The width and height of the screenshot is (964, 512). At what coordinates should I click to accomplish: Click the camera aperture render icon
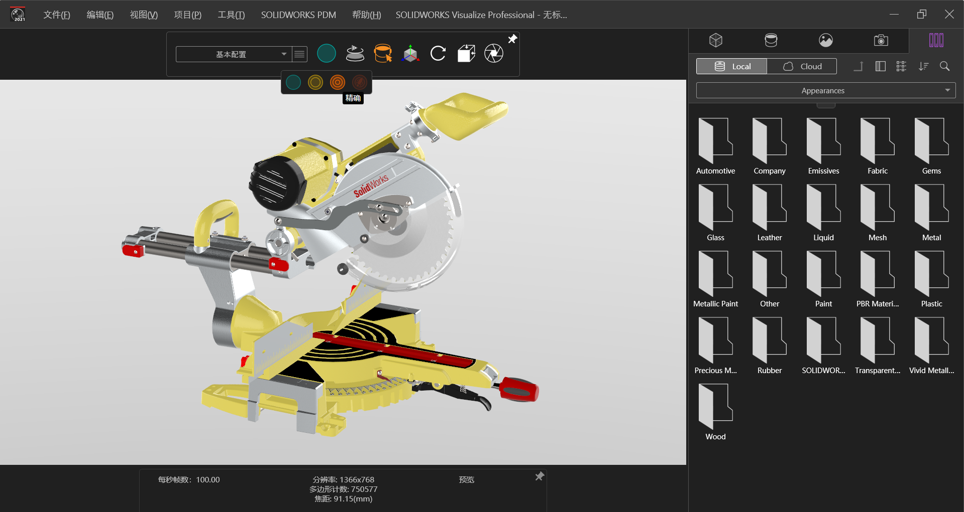pyautogui.click(x=493, y=53)
